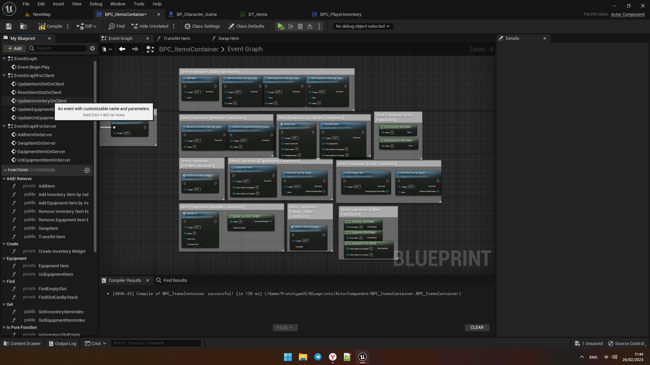Open the Diff dropdown

(x=87, y=26)
